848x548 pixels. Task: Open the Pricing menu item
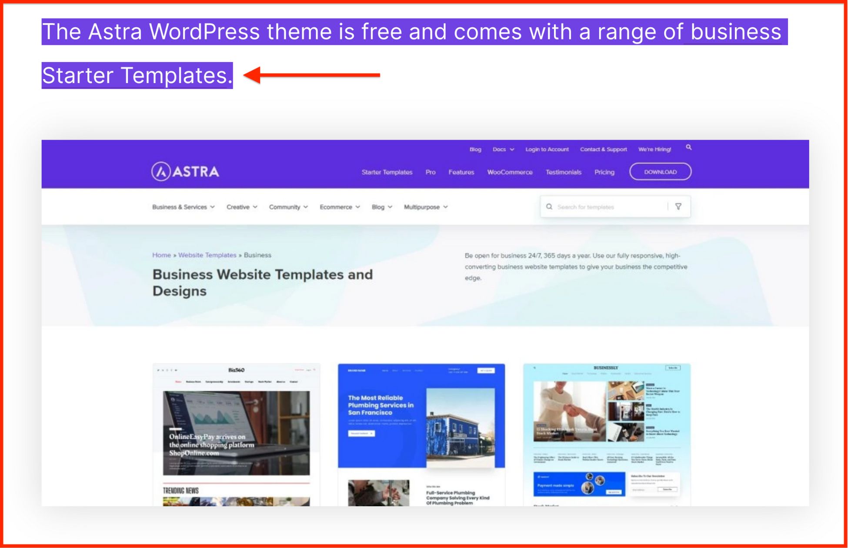point(604,172)
